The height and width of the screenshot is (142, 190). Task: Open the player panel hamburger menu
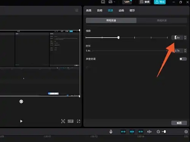(x=77, y=10)
